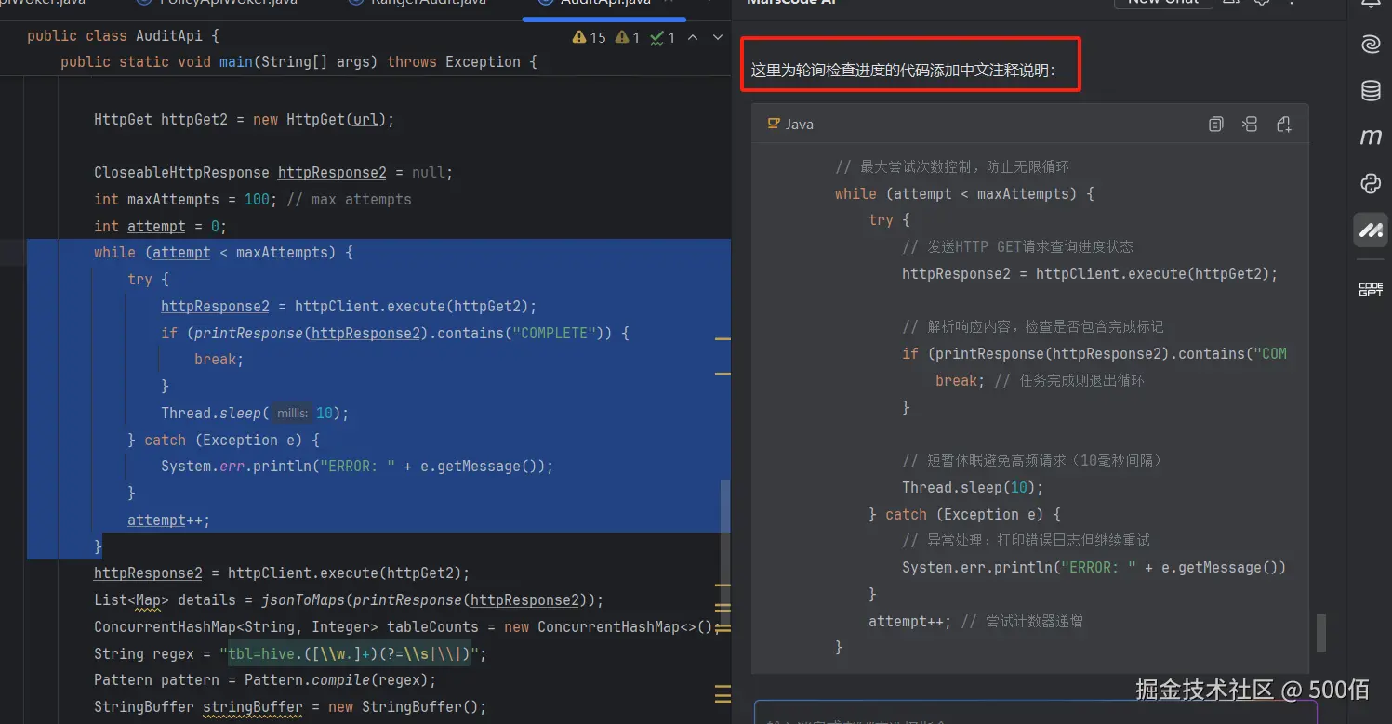Image resolution: width=1392 pixels, height=724 pixels.
Task: Click the Java language label in code block
Action: [x=800, y=125]
